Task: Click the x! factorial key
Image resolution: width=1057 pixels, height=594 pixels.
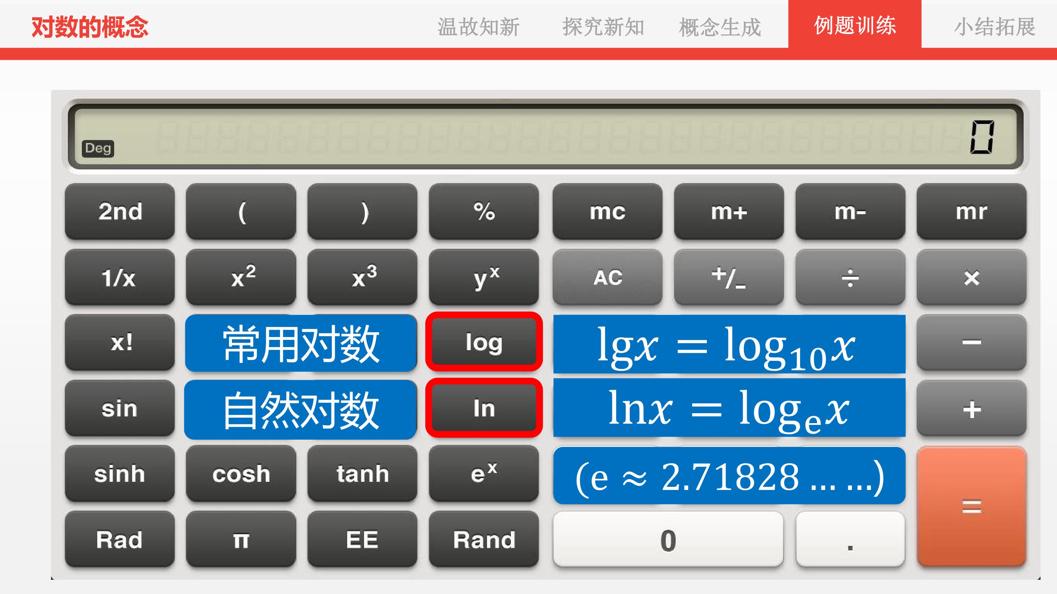Action: [x=120, y=343]
